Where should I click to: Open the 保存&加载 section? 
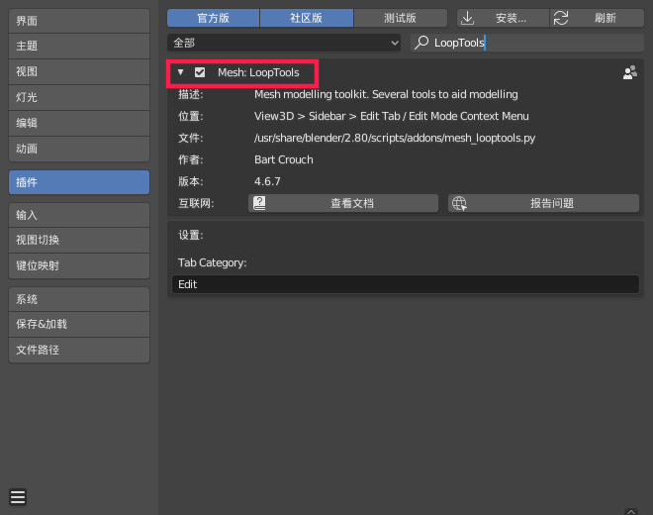click(79, 325)
